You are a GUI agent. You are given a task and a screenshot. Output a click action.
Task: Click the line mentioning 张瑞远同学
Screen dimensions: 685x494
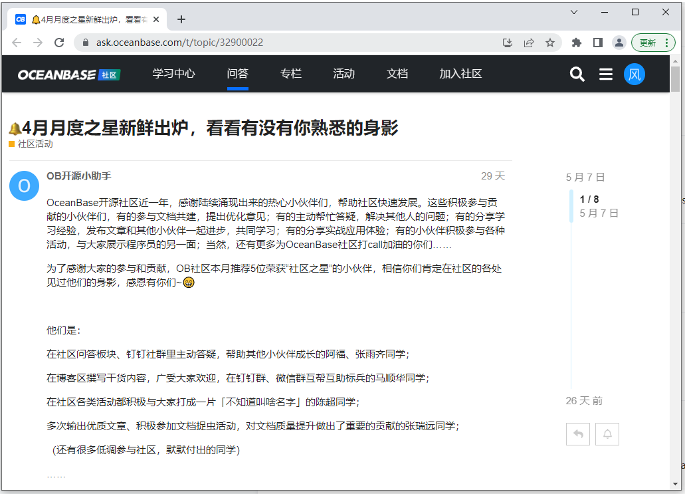click(253, 426)
